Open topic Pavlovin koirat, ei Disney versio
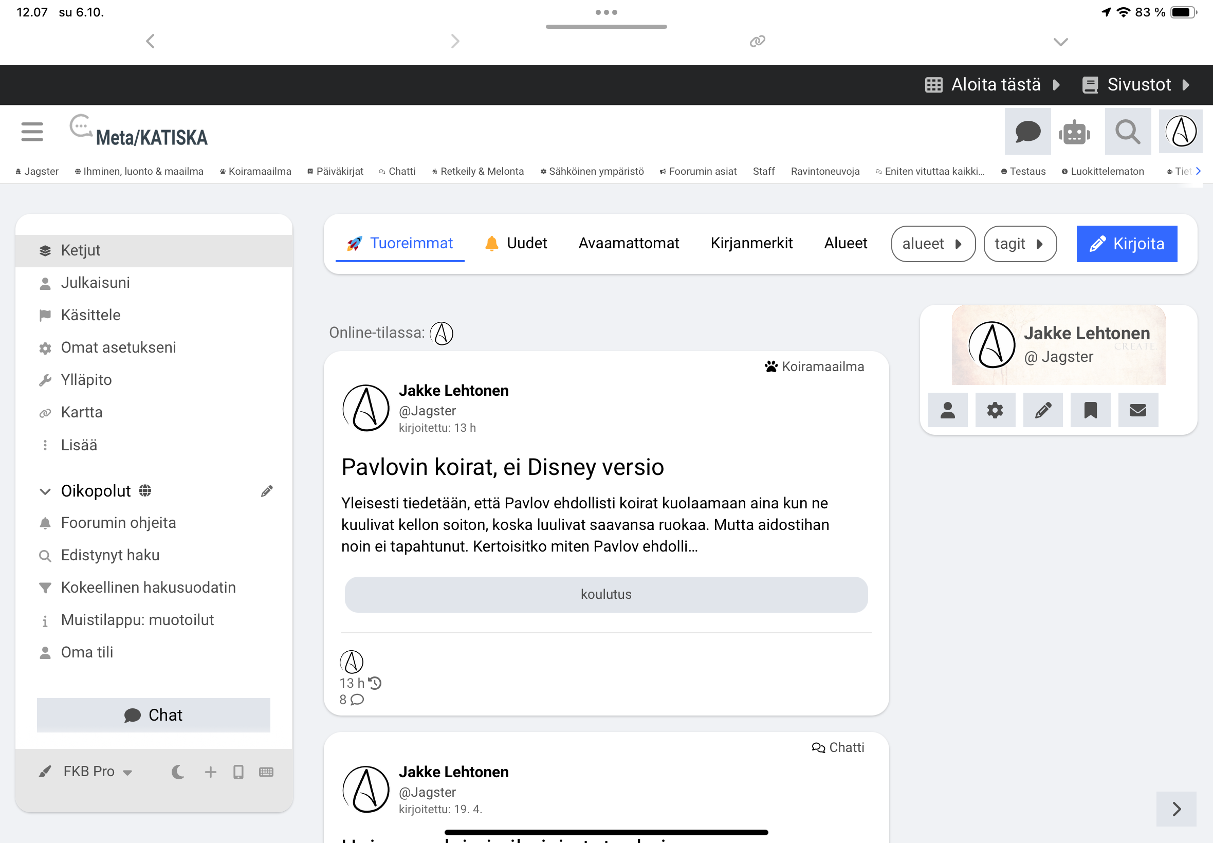 (x=502, y=467)
